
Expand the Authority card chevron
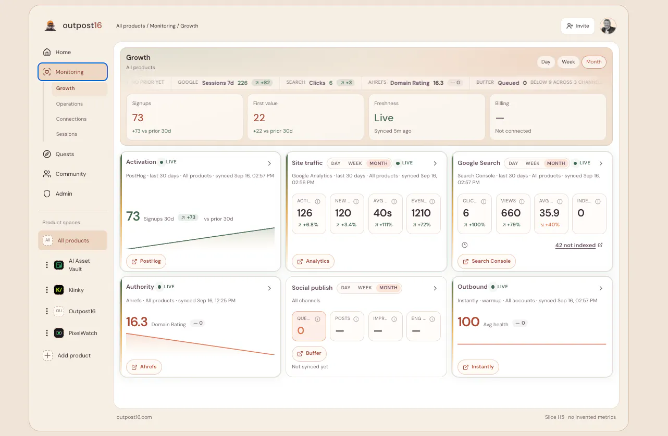[269, 288]
